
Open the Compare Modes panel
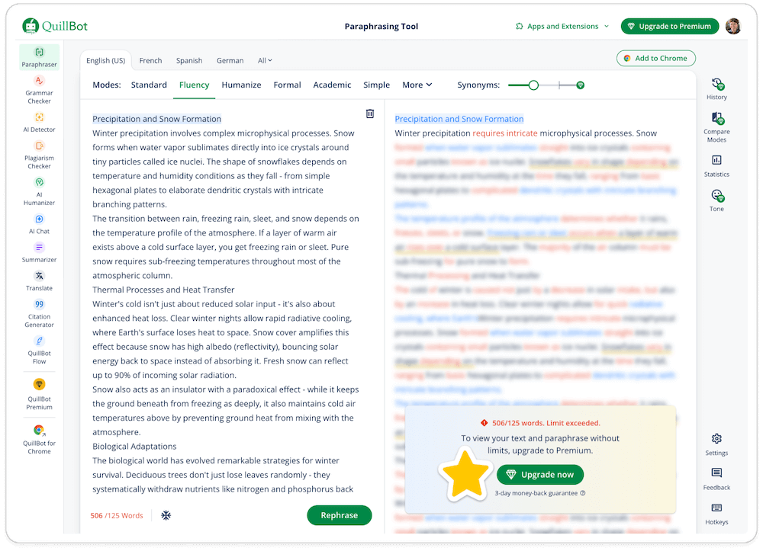tap(716, 127)
